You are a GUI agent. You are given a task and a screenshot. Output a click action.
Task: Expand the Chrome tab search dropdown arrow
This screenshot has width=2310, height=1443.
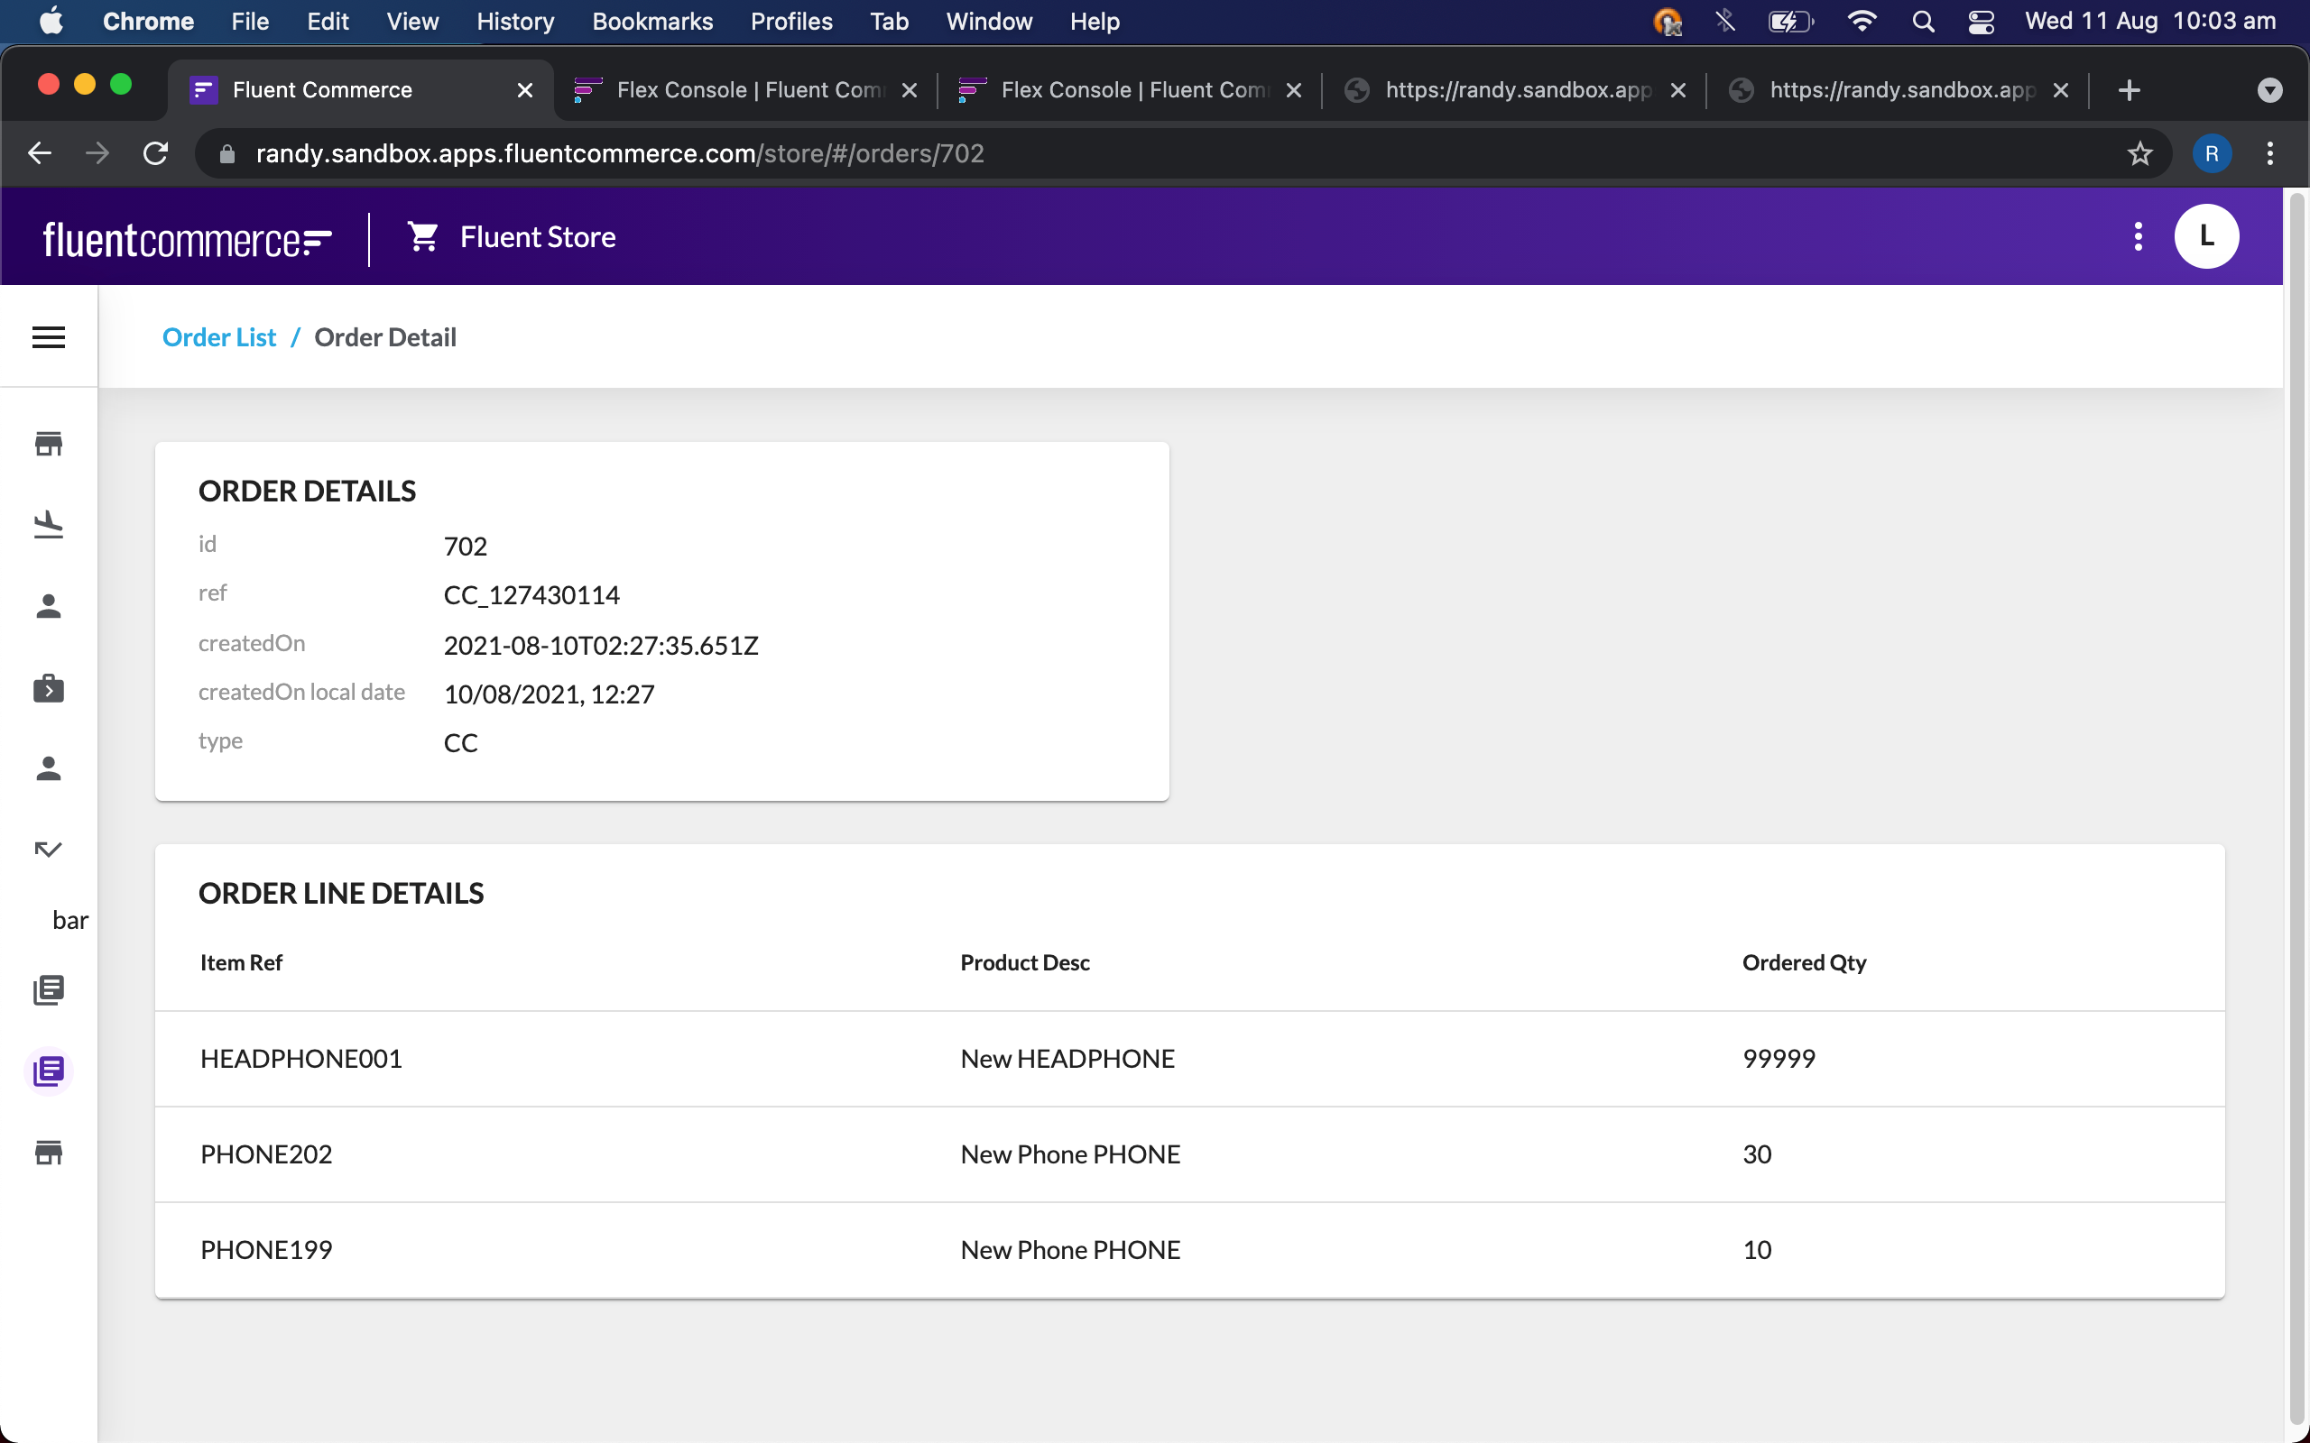point(2270,89)
